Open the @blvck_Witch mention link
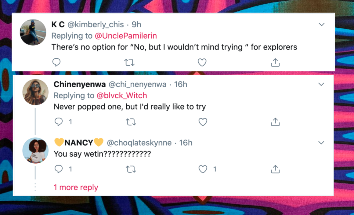This screenshot has width=354, height=215. (x=122, y=95)
